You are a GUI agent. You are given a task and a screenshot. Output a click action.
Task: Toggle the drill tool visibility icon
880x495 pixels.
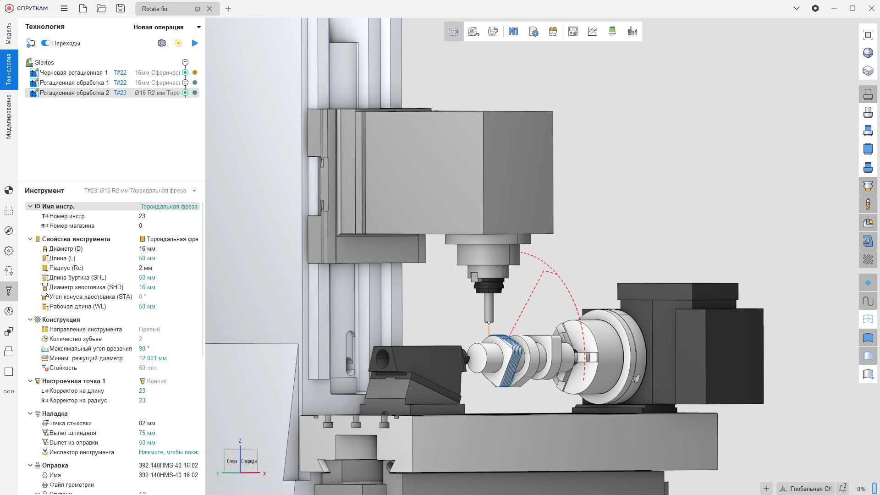coord(868,204)
